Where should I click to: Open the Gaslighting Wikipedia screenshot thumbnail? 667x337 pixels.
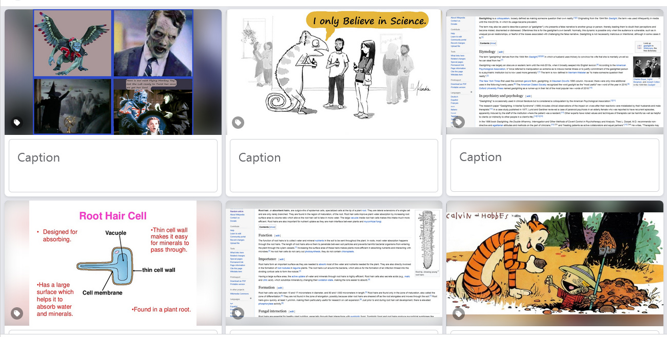555,72
